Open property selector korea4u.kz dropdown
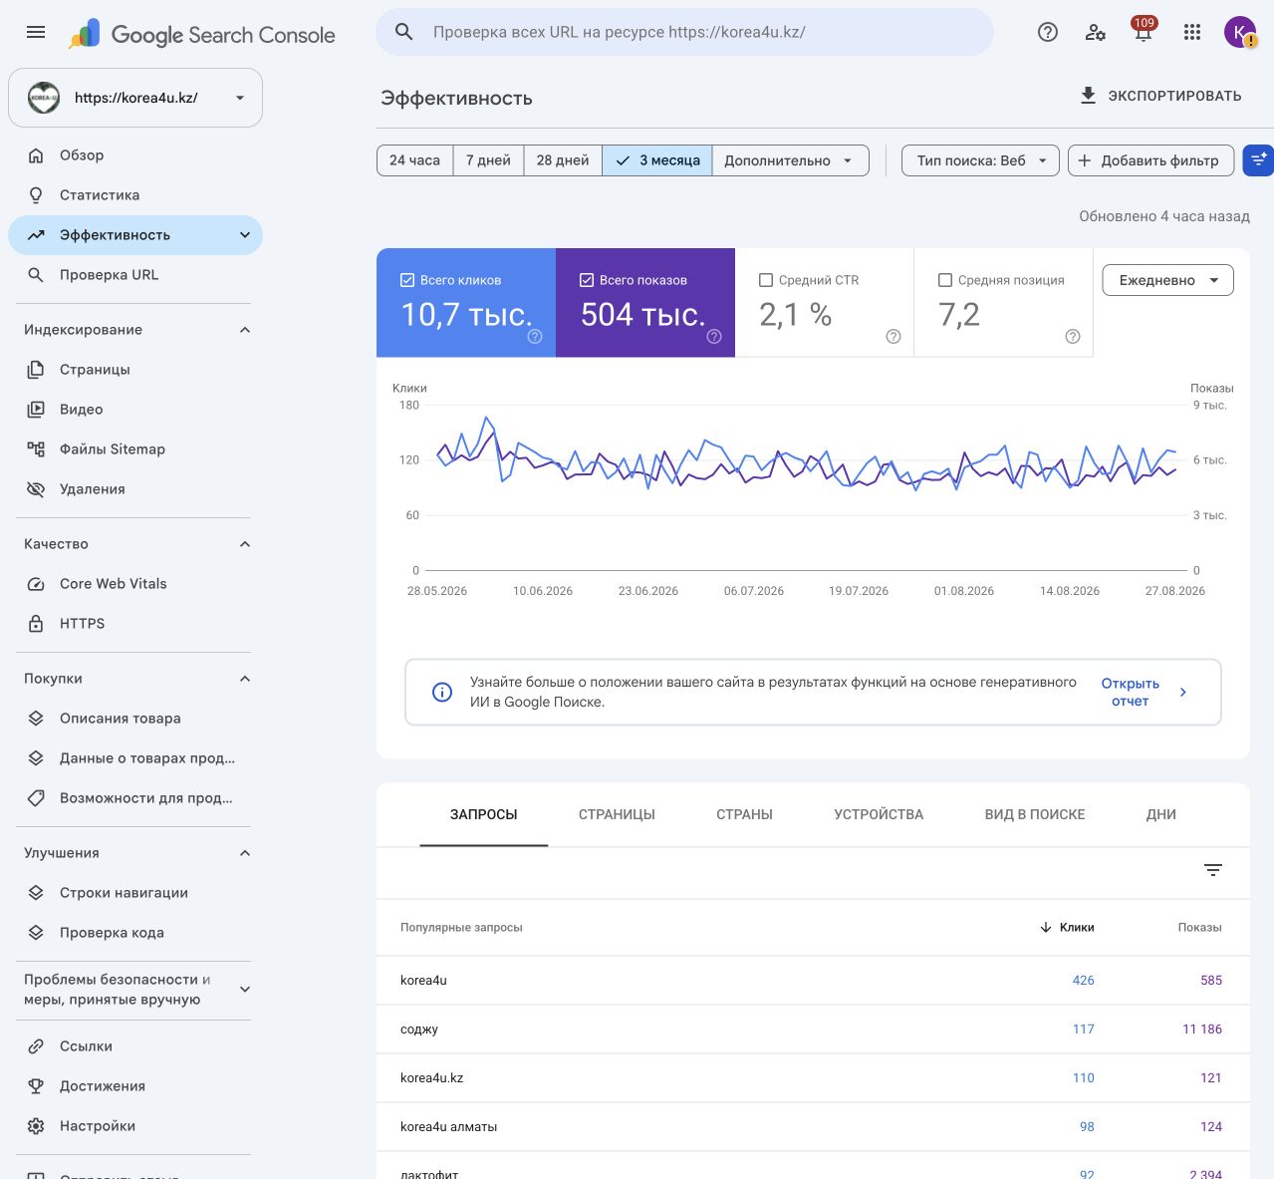The width and height of the screenshot is (1274, 1179). point(135,98)
